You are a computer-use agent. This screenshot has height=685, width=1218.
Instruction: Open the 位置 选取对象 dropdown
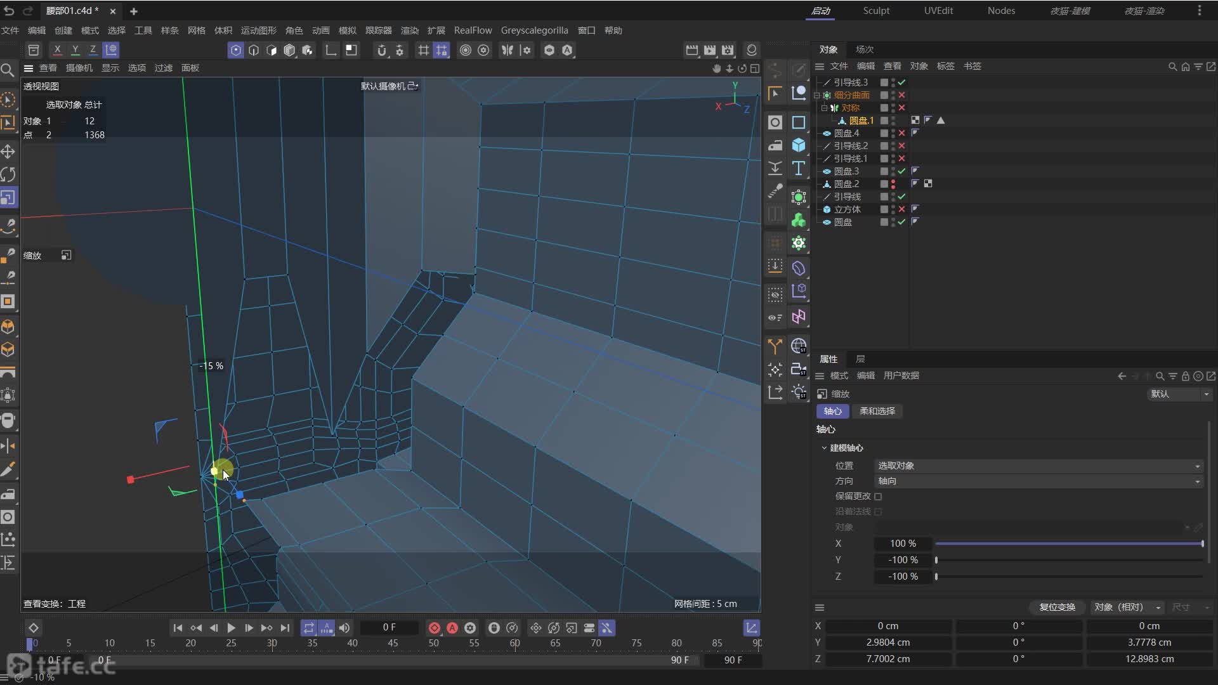(1038, 466)
